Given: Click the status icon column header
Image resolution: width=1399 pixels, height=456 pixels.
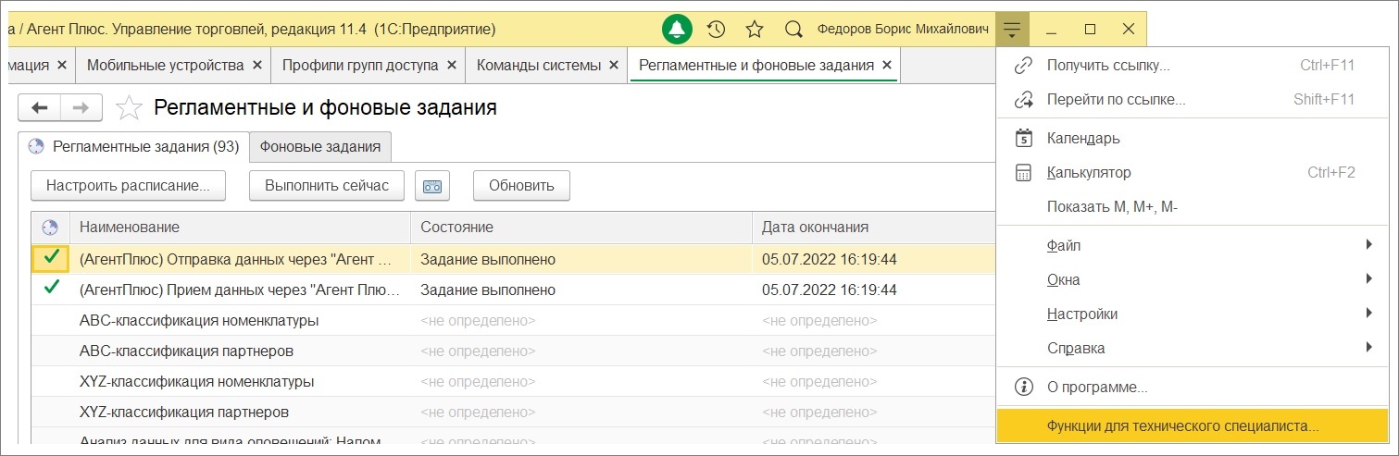Looking at the screenshot, I should pyautogui.click(x=50, y=227).
